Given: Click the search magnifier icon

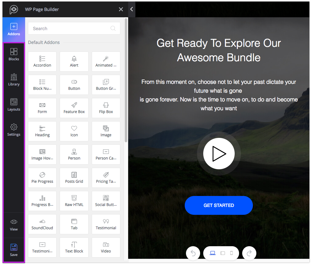Looking at the screenshot, I should (113, 28).
